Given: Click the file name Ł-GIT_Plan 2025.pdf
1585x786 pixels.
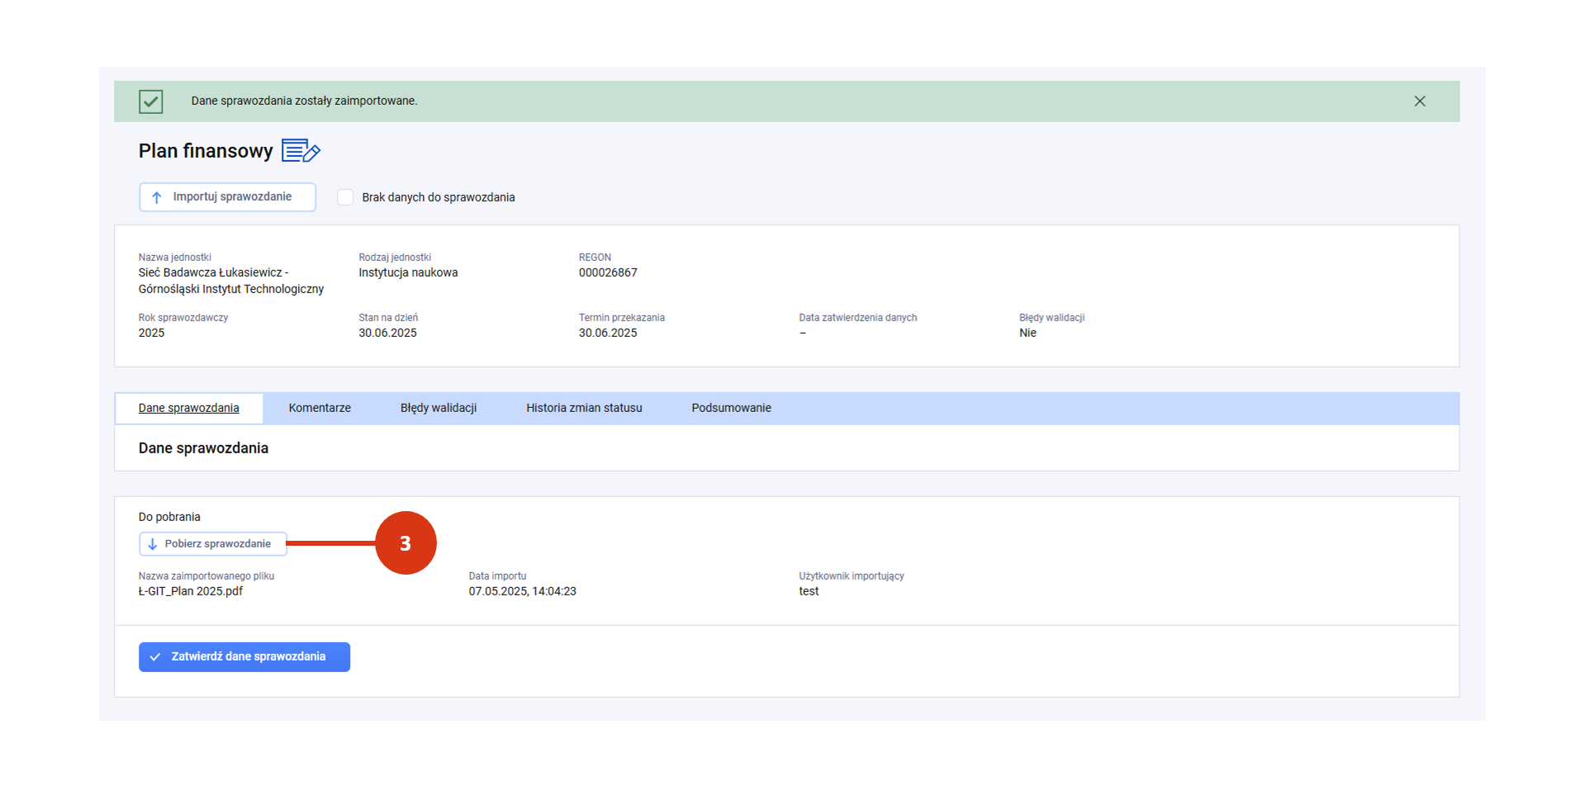Looking at the screenshot, I should [191, 591].
